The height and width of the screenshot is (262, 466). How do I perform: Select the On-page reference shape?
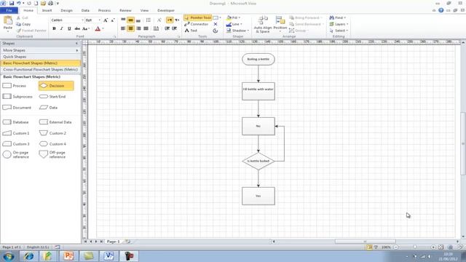coord(16,154)
